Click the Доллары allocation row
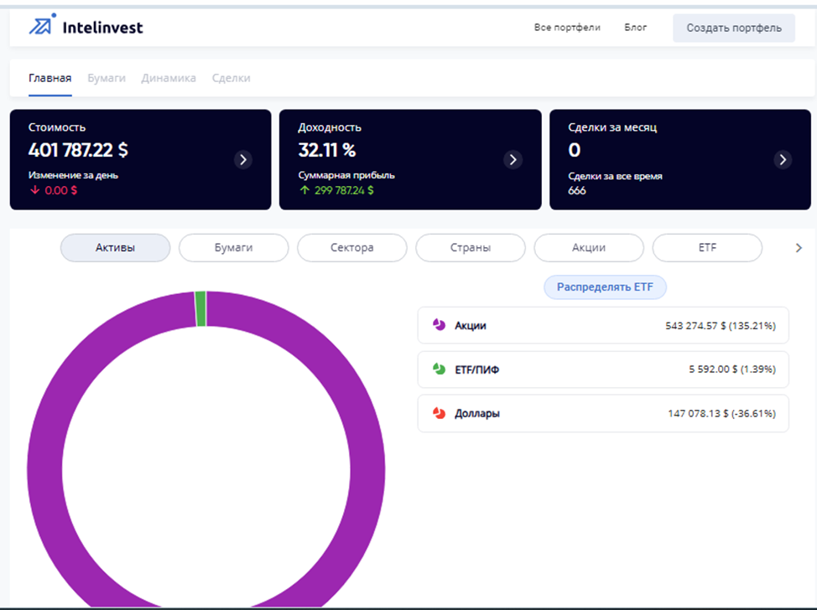The height and width of the screenshot is (610, 817). [x=602, y=413]
